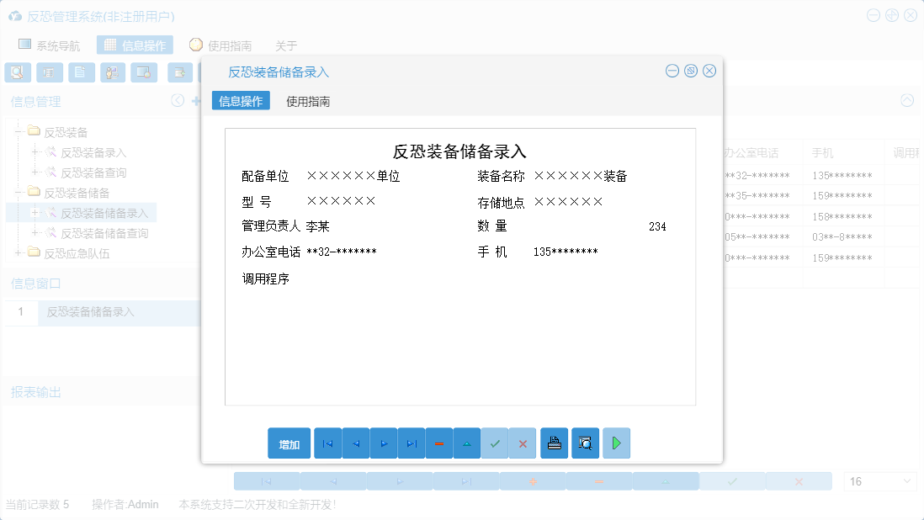Click the 增加 button to add record
The width and height of the screenshot is (924, 520).
(x=289, y=443)
